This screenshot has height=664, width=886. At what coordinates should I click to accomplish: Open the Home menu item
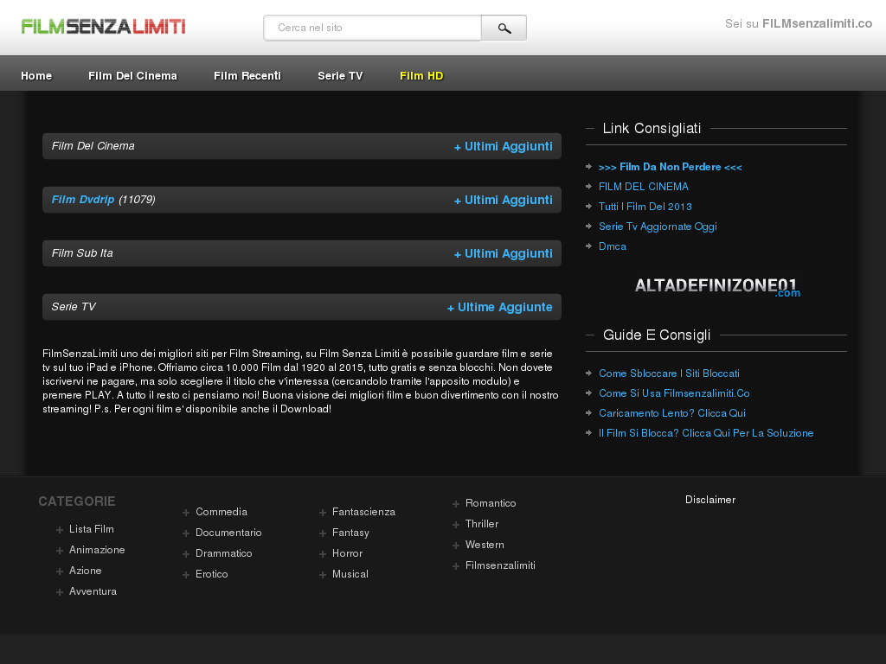[35, 75]
